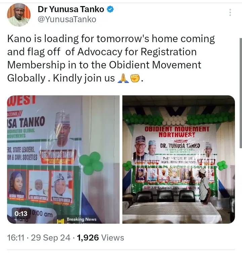Click the page scrollbar on the right edge
This screenshot has height=253, width=242.
(x=241, y=93)
